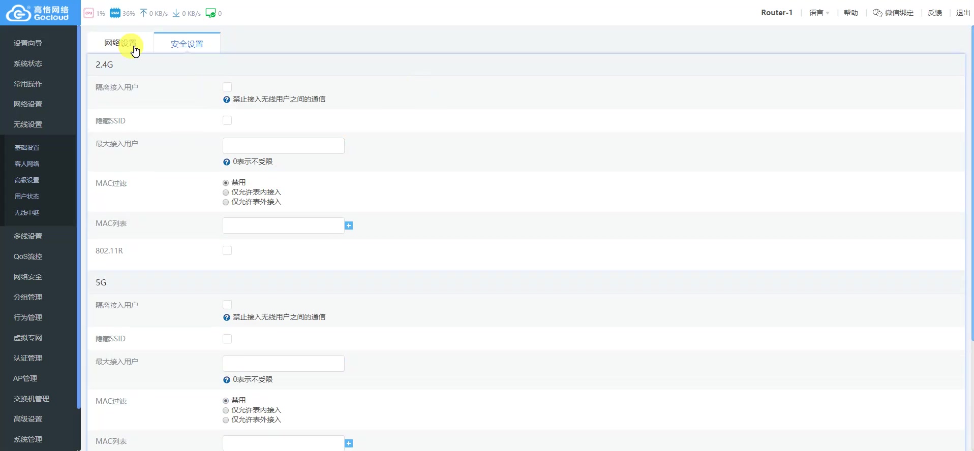Click the sidebar vertical scrollbar
Screen dimensions: 974x451
[79, 217]
